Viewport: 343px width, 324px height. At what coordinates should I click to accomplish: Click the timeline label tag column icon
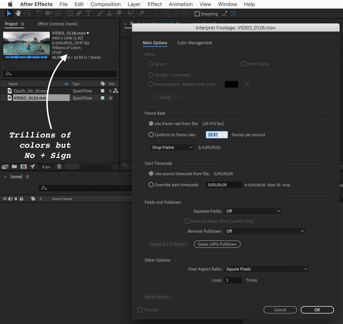tap(33, 199)
